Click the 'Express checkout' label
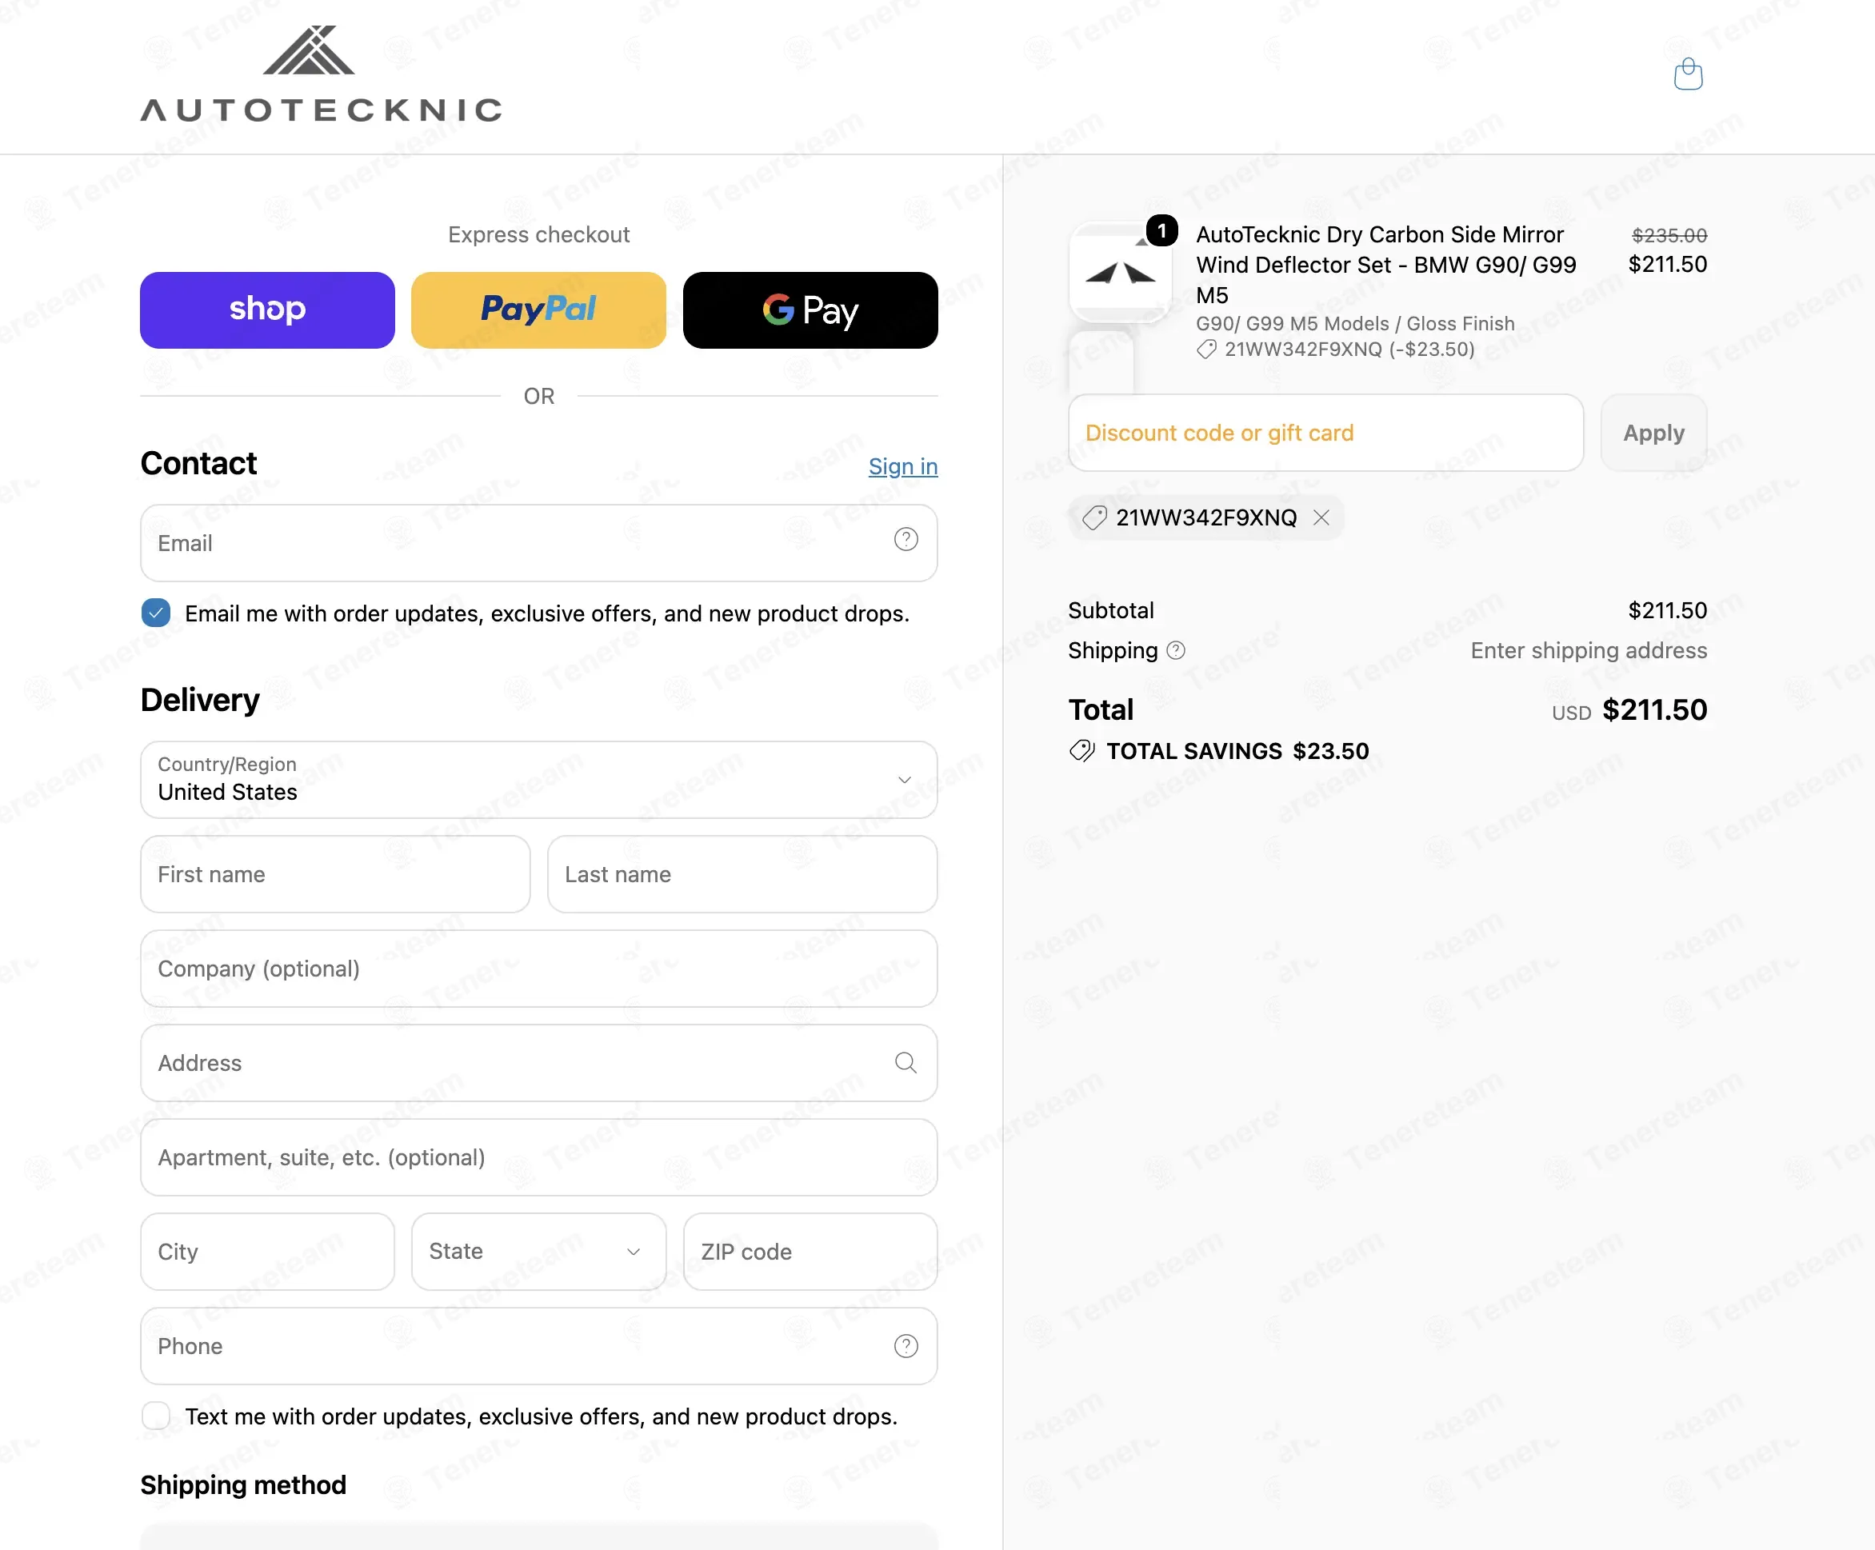The height and width of the screenshot is (1550, 1875). [538, 235]
